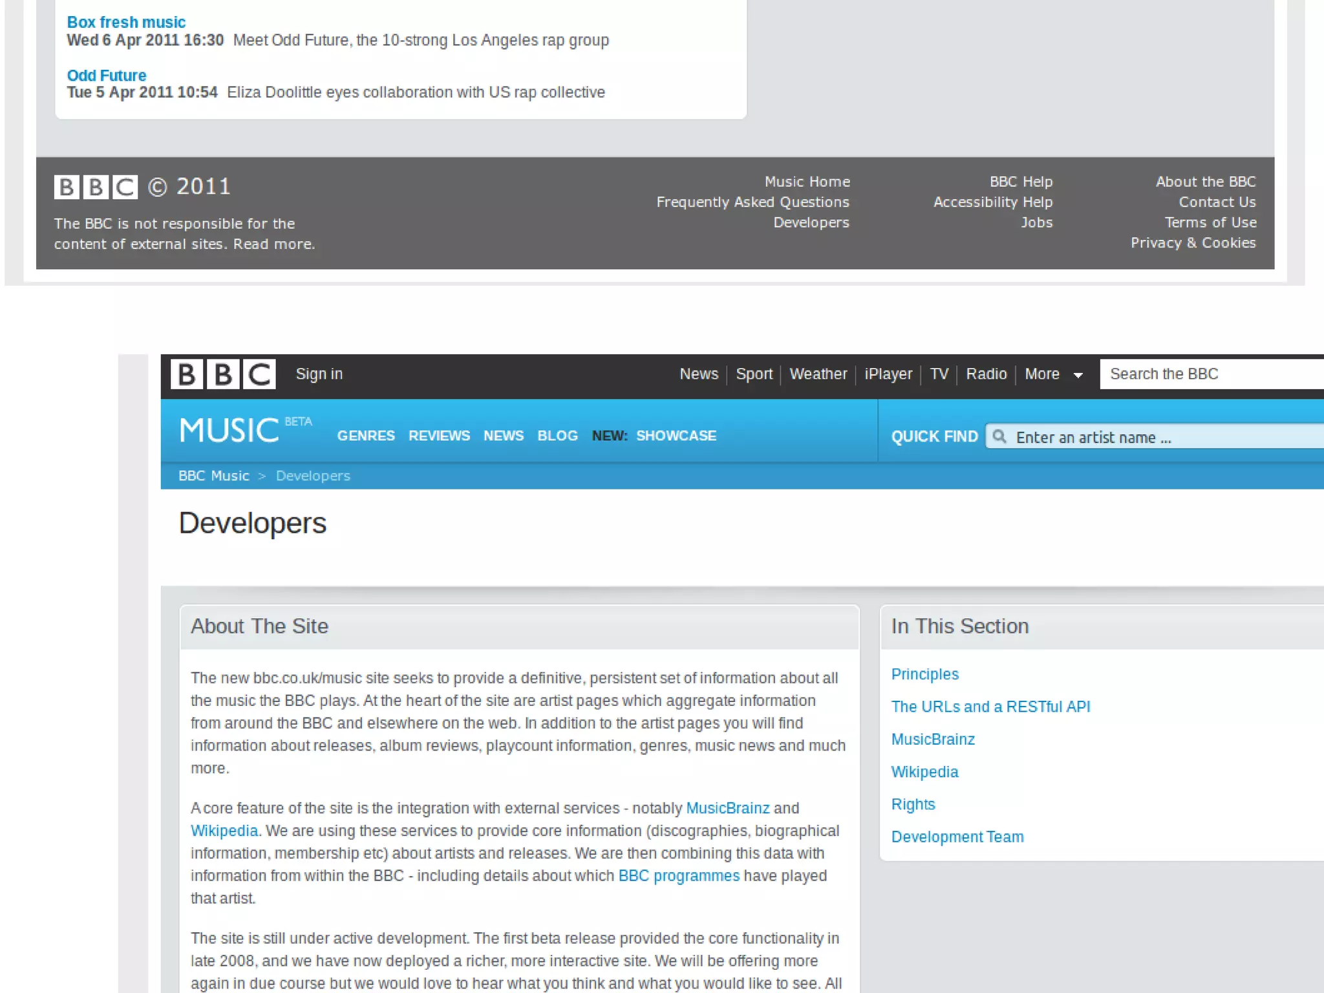
Task: Click Accessibility Help in the footer
Action: coord(993,202)
